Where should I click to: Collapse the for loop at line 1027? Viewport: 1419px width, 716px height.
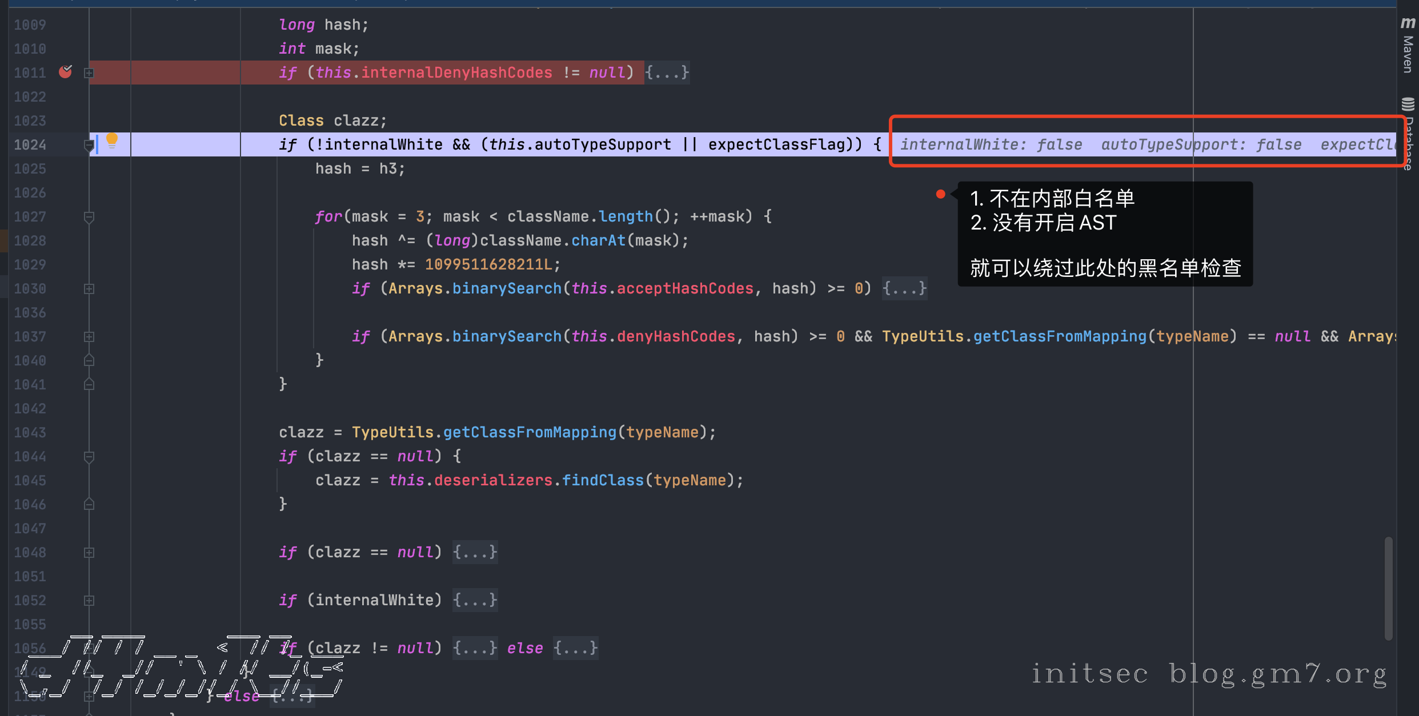coord(89,217)
